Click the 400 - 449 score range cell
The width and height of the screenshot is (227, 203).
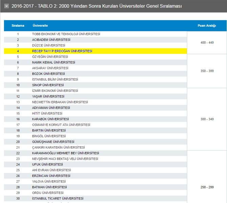pos(207,43)
